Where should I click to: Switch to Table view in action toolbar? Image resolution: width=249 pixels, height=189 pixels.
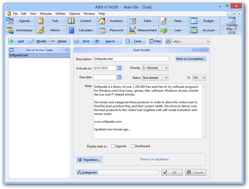tap(135, 41)
